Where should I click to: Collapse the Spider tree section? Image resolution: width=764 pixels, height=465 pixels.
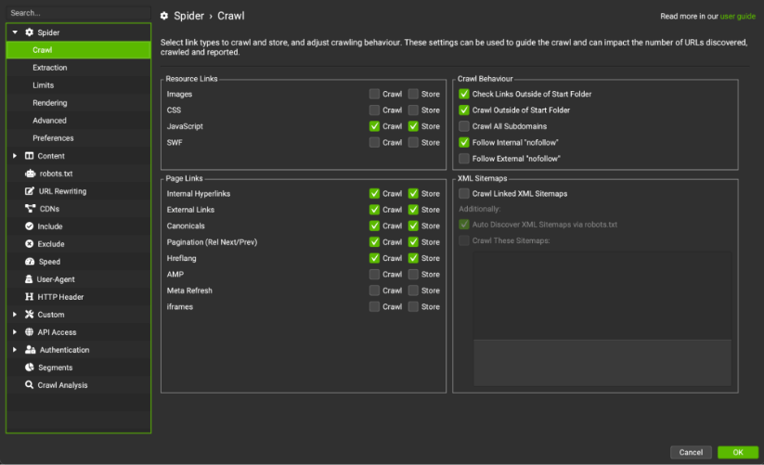click(x=15, y=32)
